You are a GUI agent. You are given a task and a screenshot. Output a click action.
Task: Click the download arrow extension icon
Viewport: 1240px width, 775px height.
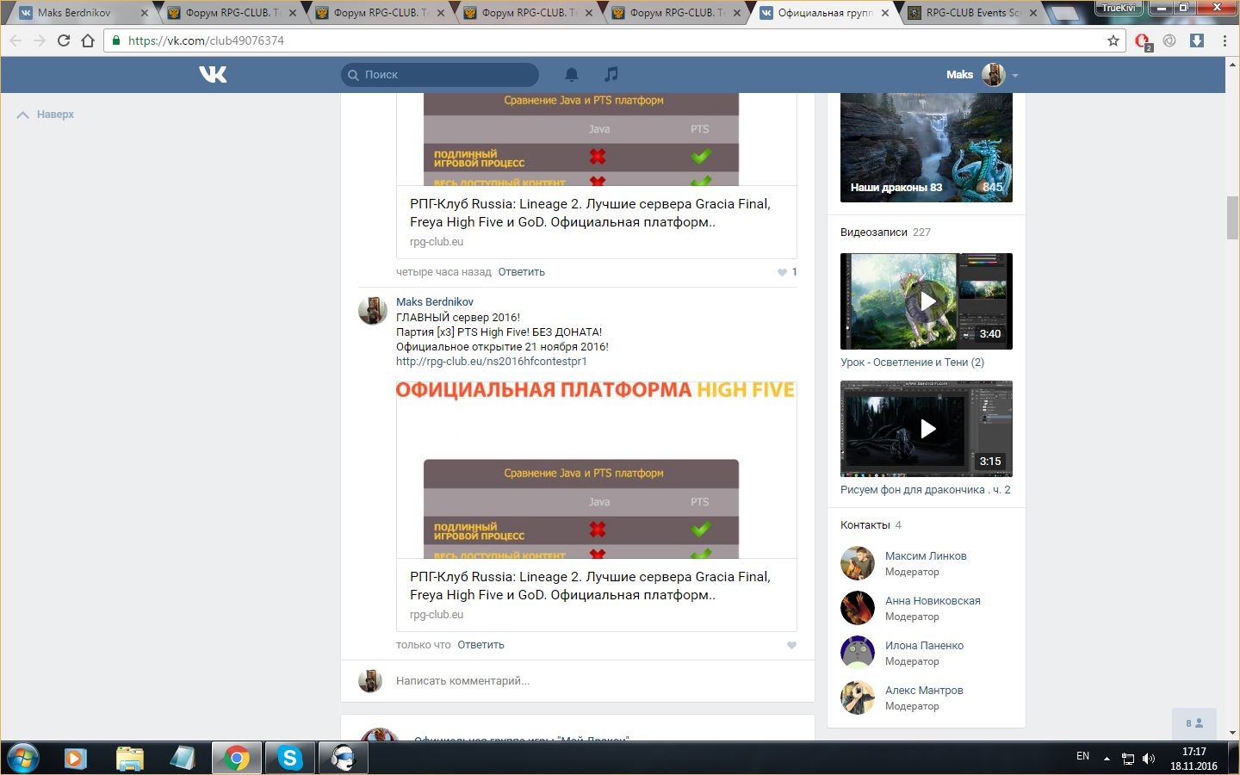1197,40
